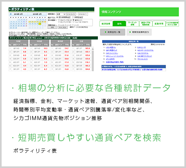Click the calendar previous-month circle icon

[x=11, y=14]
